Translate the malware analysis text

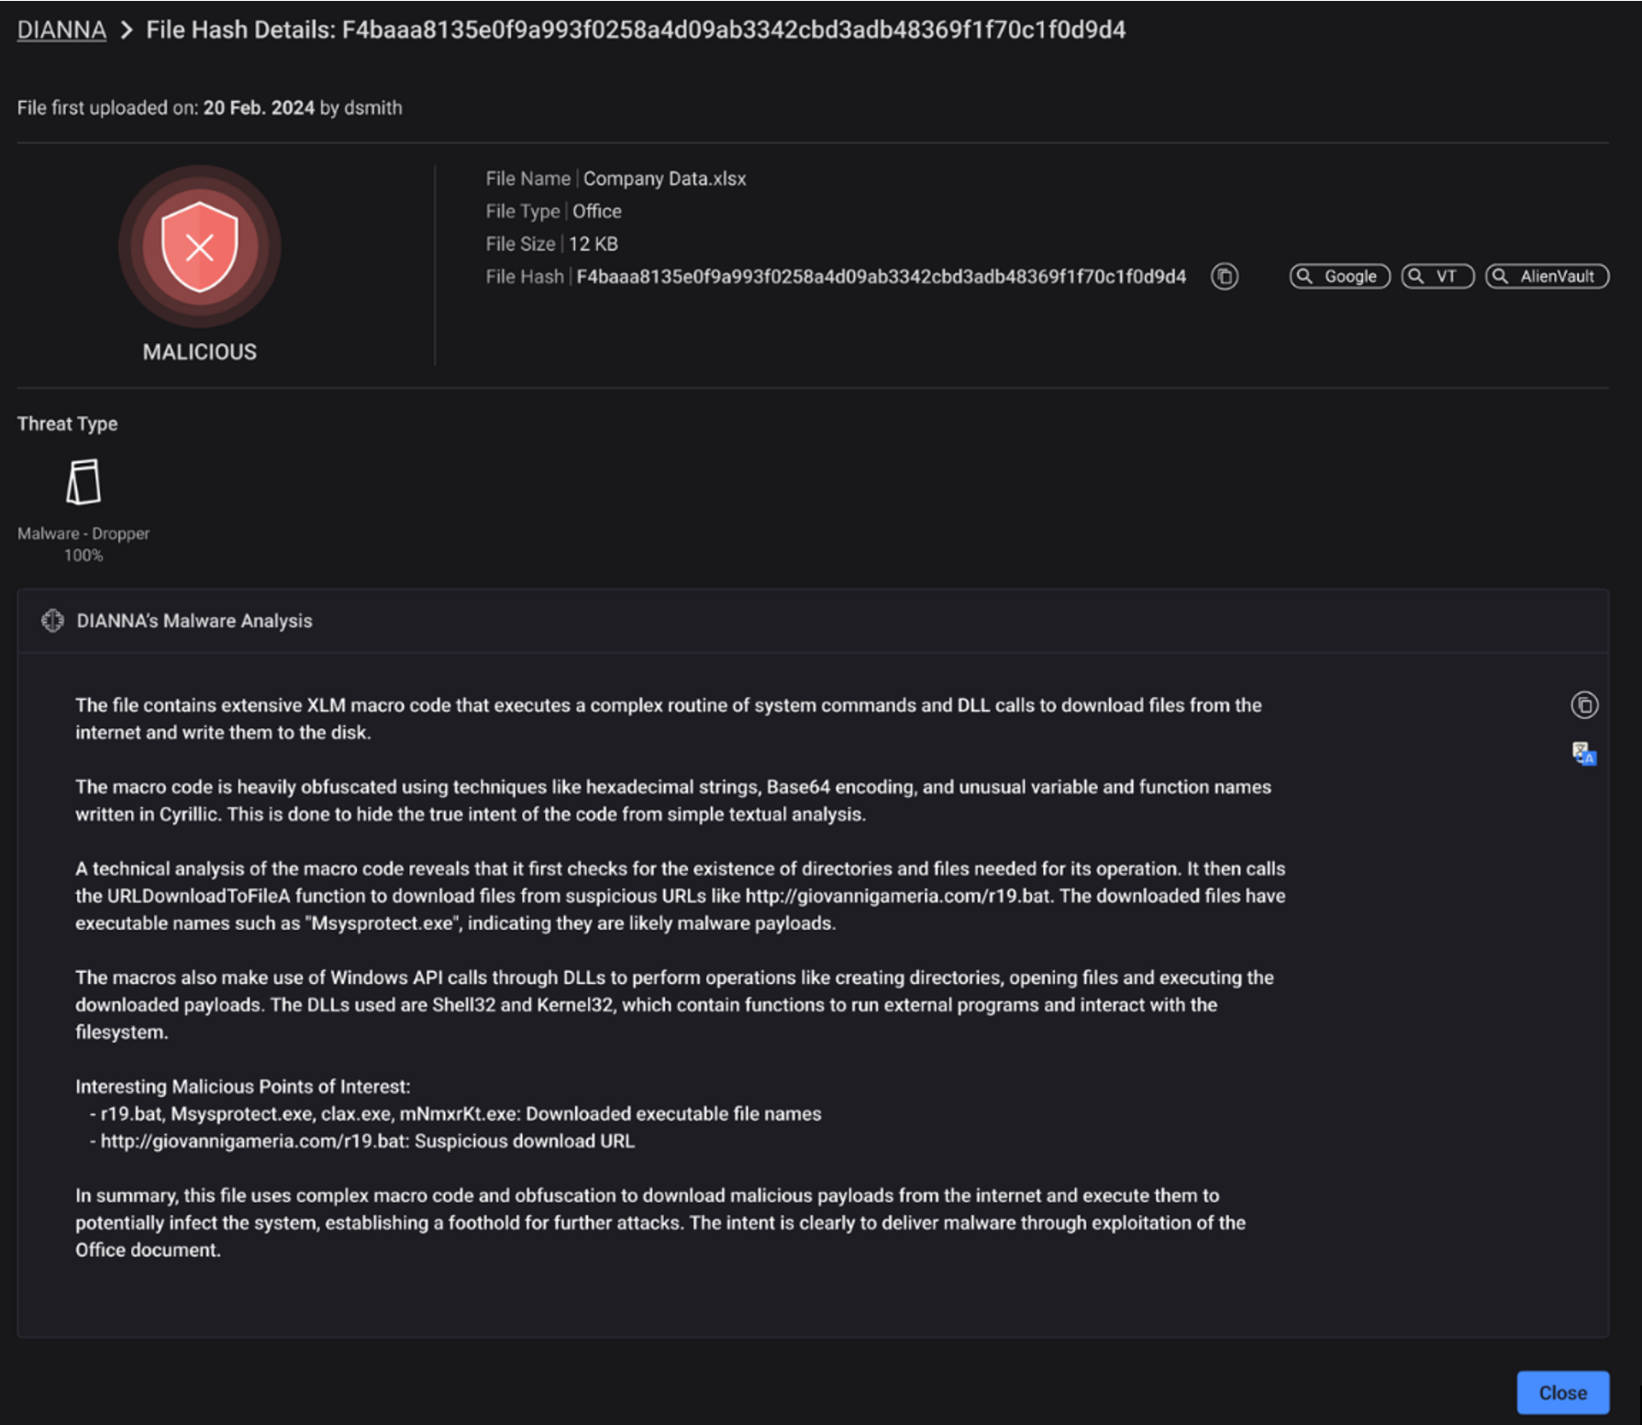tap(1584, 754)
